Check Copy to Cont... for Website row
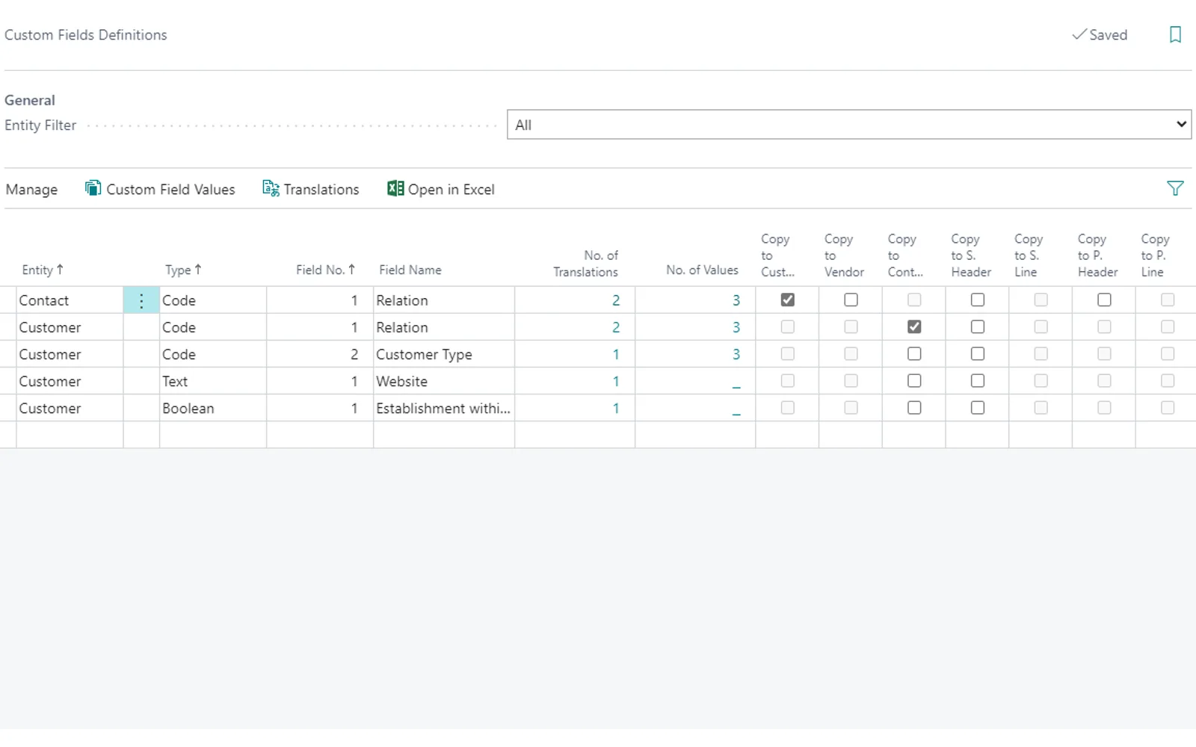 [914, 380]
